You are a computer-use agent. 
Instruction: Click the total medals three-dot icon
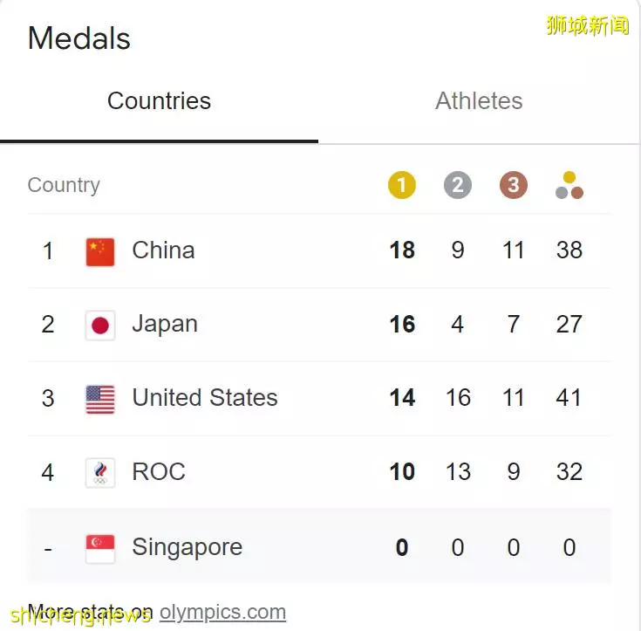pyautogui.click(x=569, y=185)
